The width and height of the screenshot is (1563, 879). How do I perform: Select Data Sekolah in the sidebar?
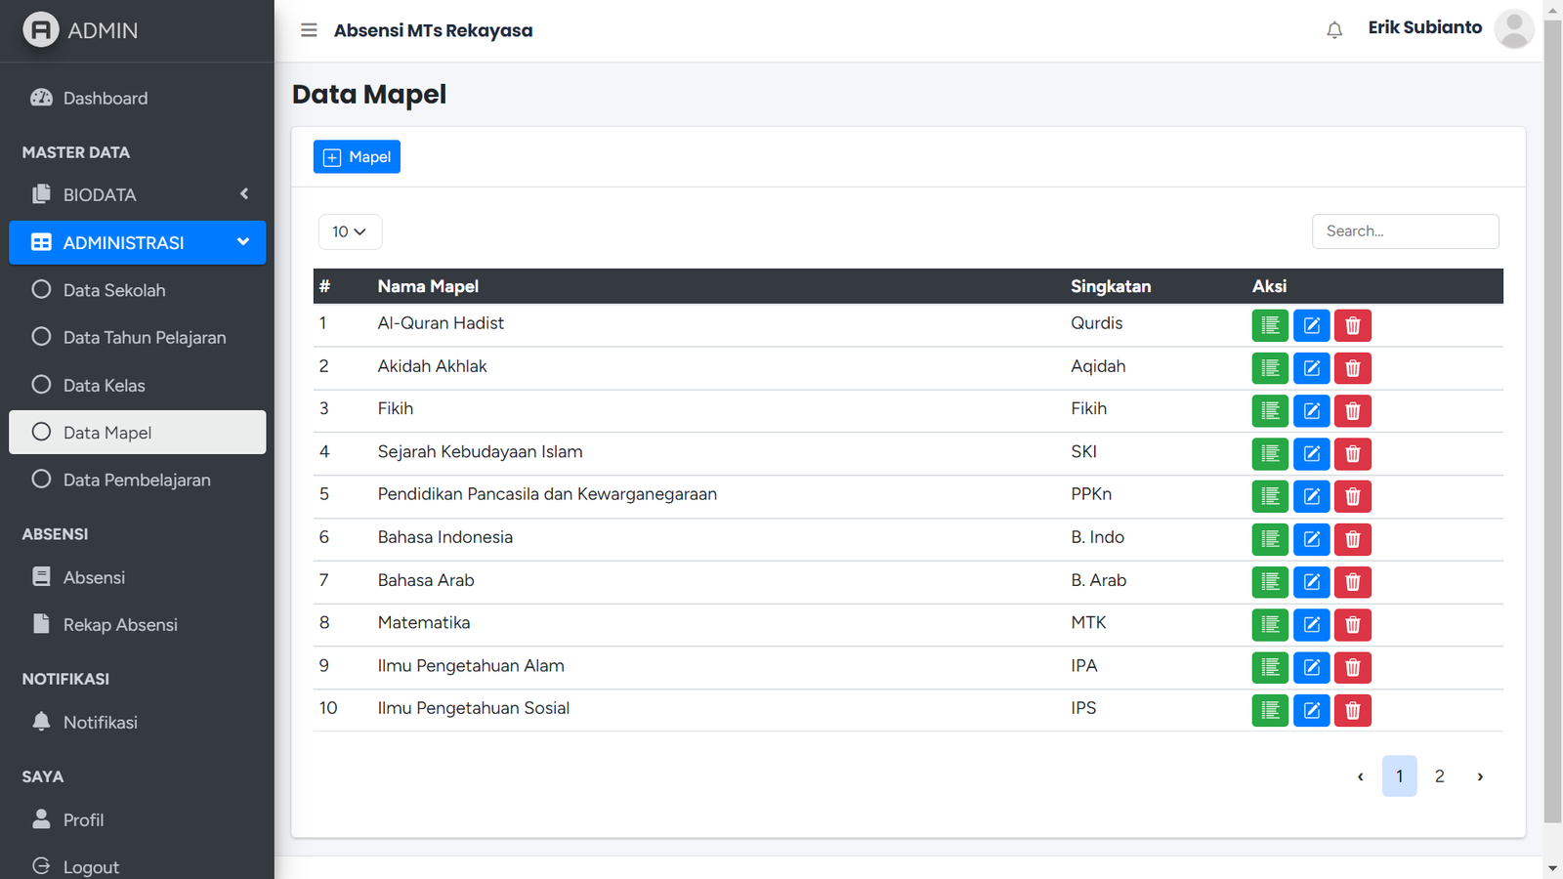pos(114,290)
